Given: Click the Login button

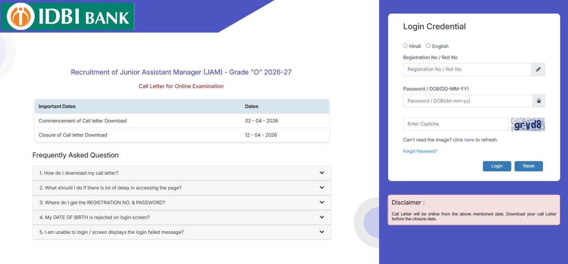Looking at the screenshot, I should (x=497, y=166).
